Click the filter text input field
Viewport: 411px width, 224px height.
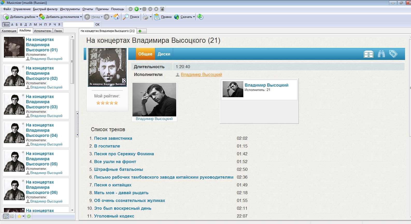[x=79, y=24]
